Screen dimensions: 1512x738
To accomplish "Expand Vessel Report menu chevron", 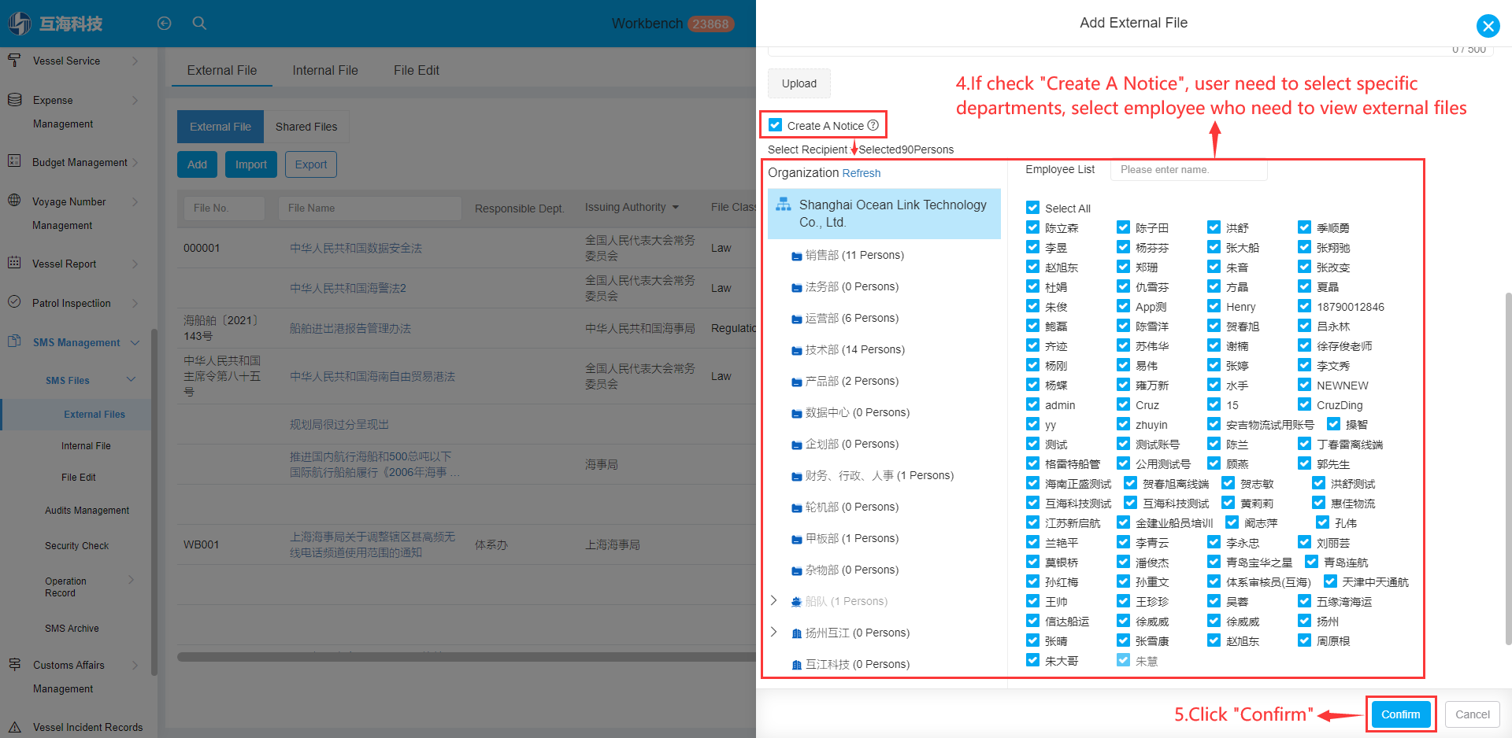I will click(135, 264).
